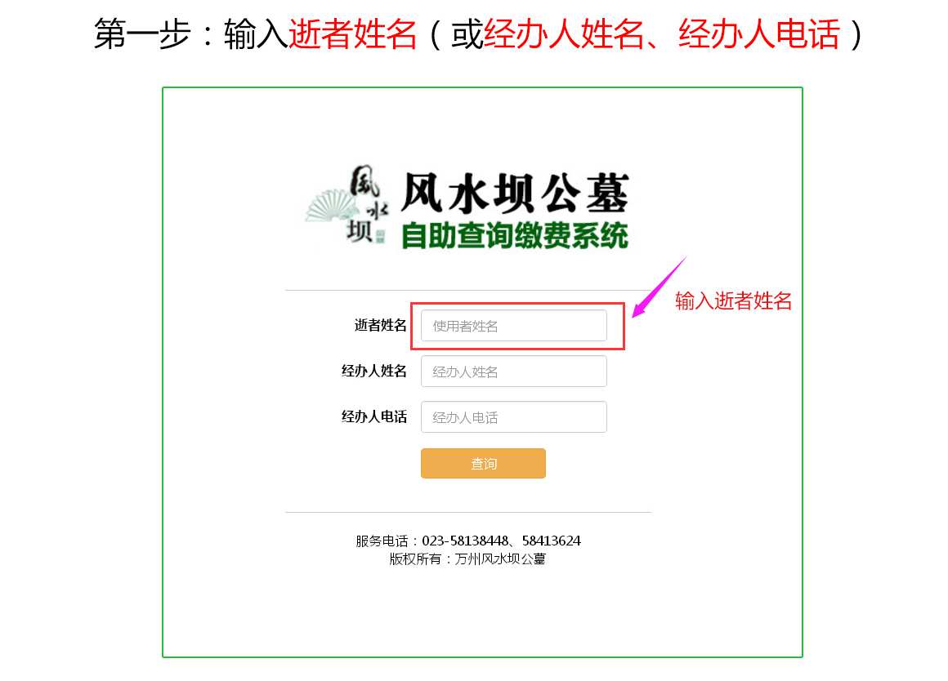Click the calligraphy 風水坝 seal graphic
This screenshot has width=948, height=681.
367,204
